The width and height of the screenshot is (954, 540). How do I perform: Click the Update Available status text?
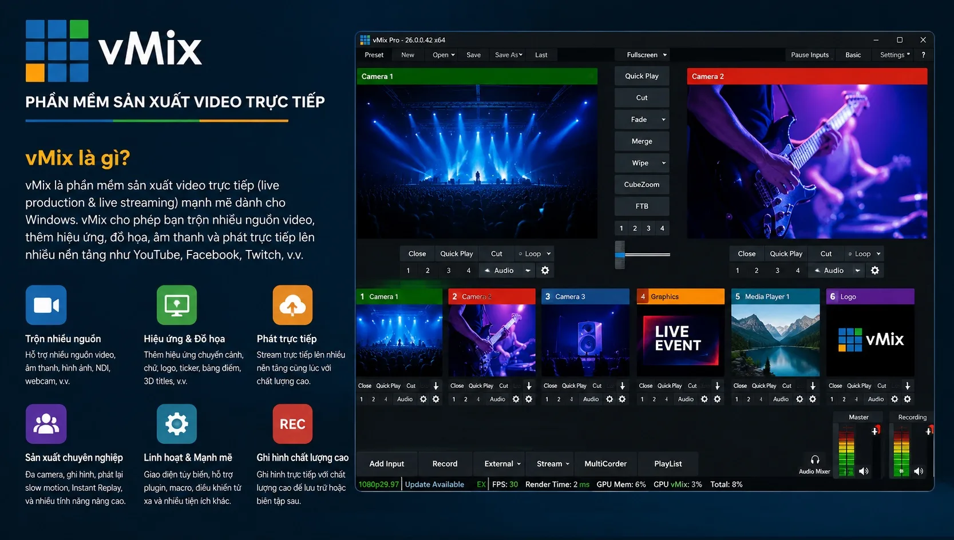tap(434, 485)
